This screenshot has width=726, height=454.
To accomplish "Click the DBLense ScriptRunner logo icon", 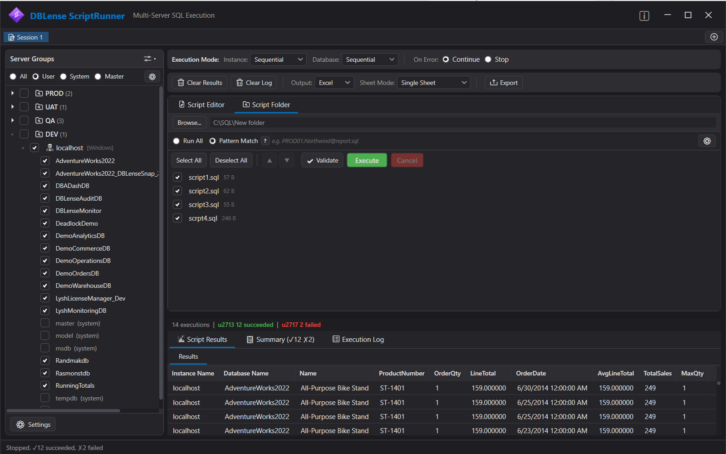I will coord(16,15).
